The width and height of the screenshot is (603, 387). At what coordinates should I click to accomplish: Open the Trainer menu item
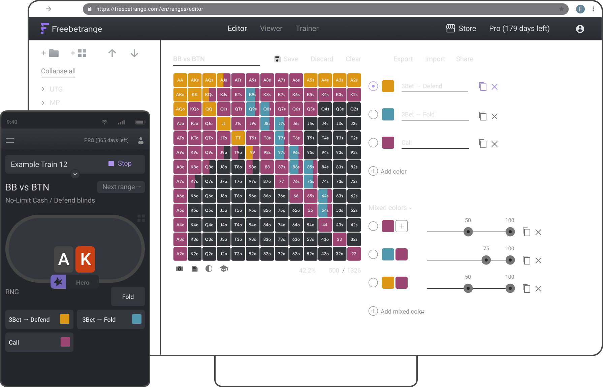pyautogui.click(x=307, y=28)
